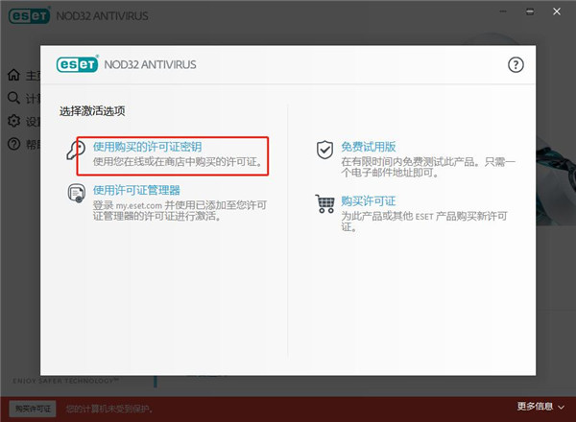Click text mentioning my.eset.com login

pos(180,211)
